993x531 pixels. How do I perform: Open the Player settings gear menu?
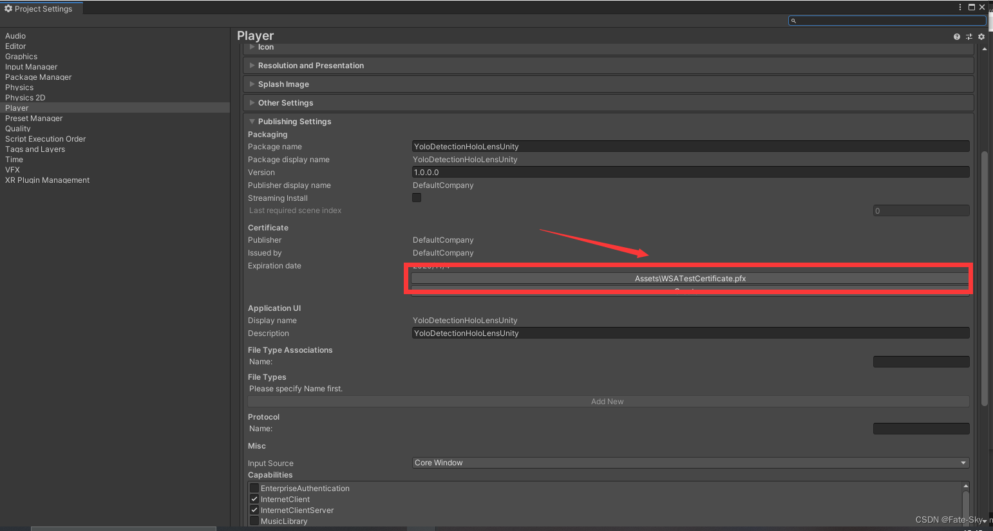click(x=981, y=37)
